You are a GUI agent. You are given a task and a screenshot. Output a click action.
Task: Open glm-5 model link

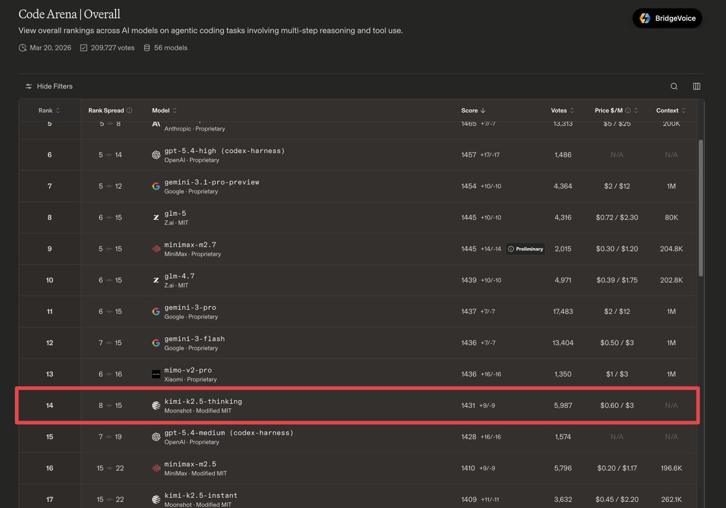coord(175,213)
